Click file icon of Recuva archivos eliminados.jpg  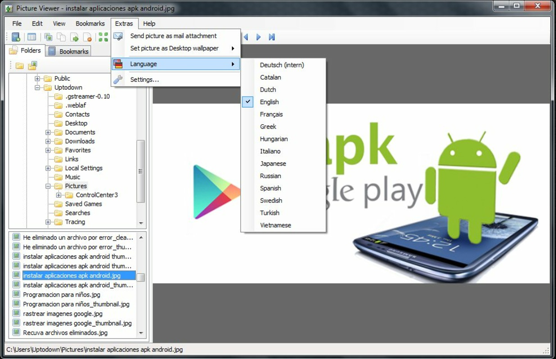click(16, 333)
